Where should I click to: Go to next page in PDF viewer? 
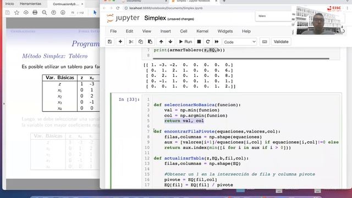(x=63, y=13)
